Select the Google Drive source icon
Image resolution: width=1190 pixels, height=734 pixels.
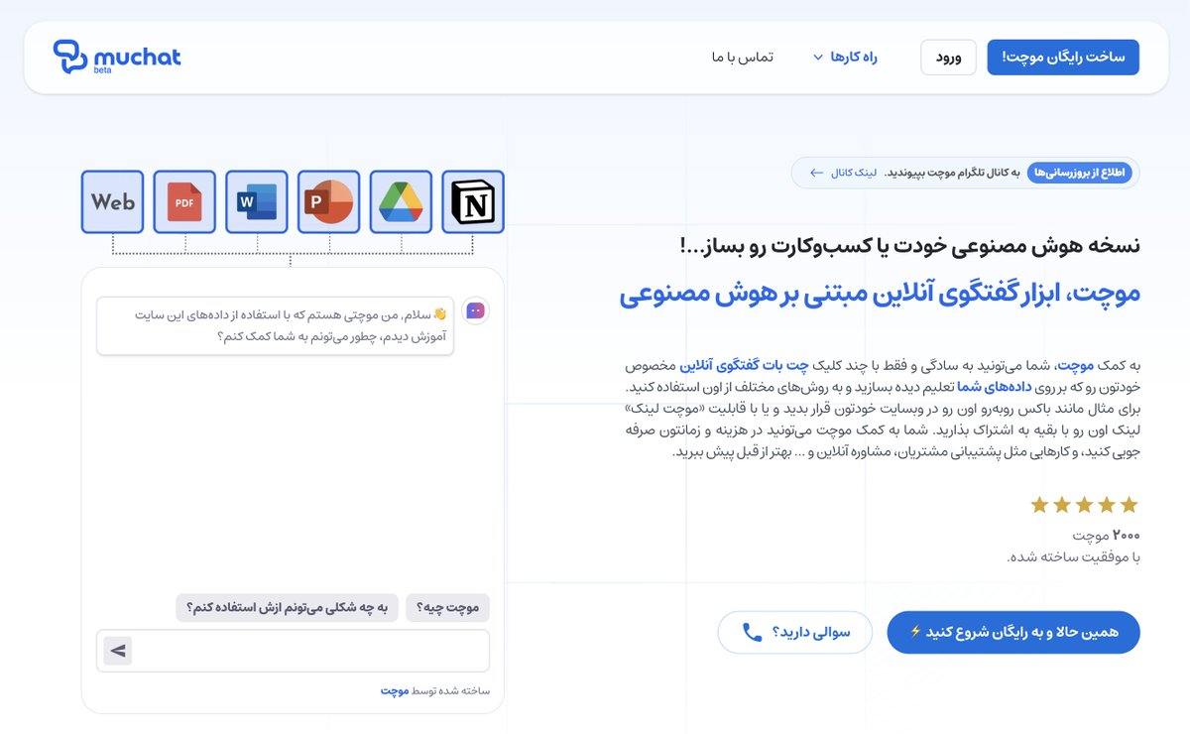401,202
